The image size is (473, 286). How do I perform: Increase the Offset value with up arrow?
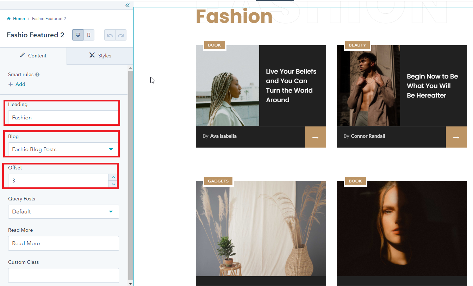pyautogui.click(x=113, y=177)
